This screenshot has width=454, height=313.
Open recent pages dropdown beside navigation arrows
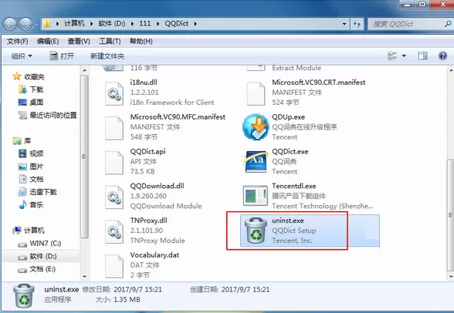coord(37,24)
